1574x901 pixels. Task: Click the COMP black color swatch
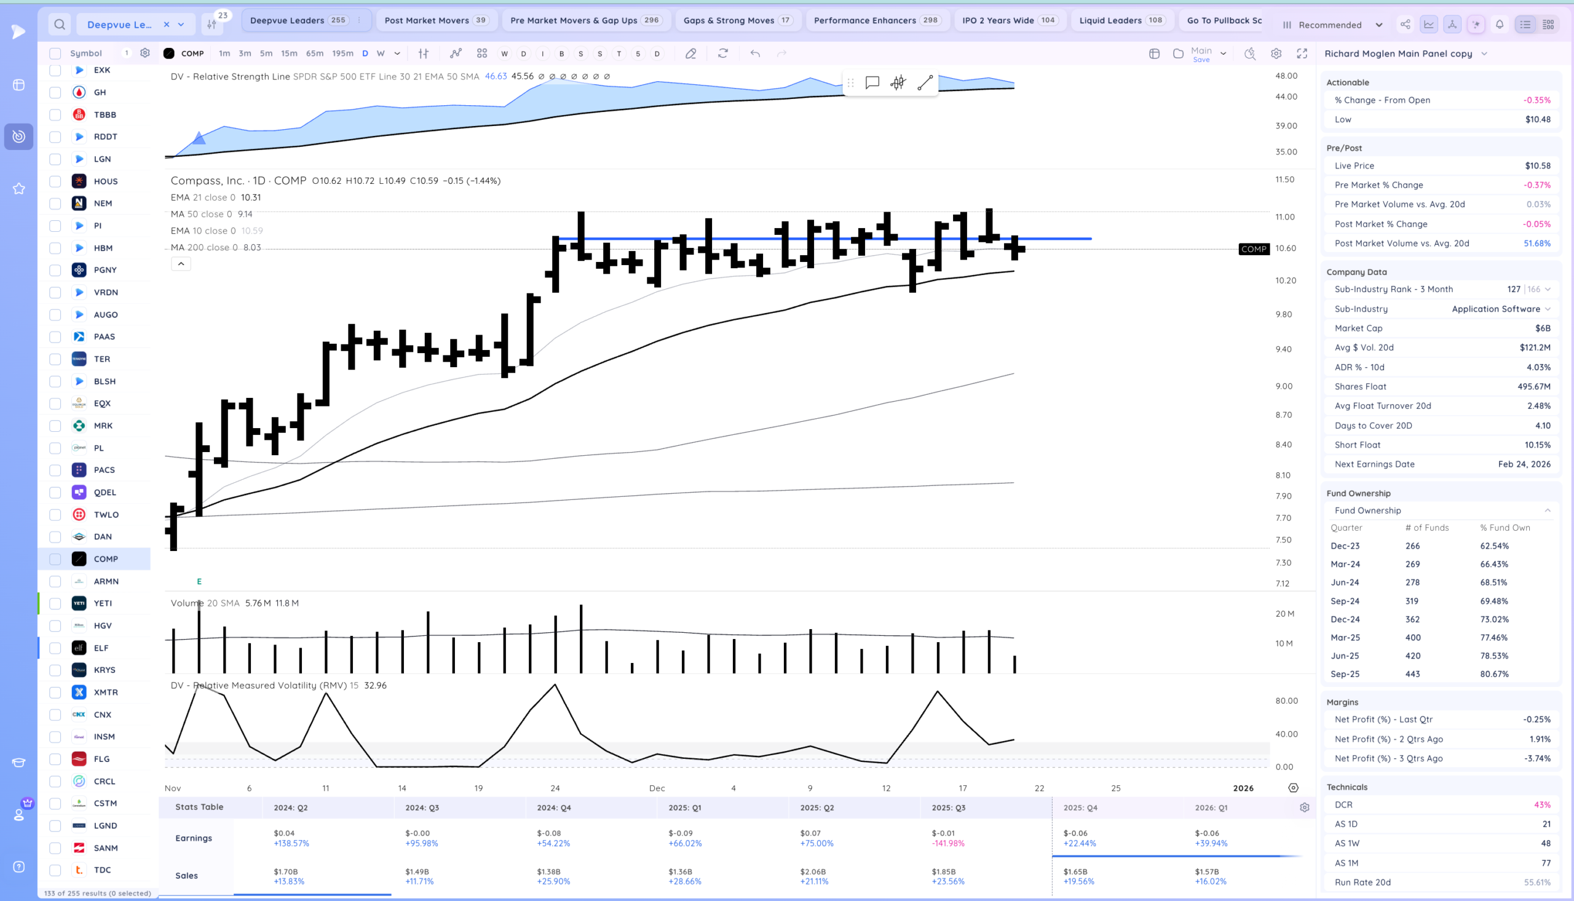pyautogui.click(x=169, y=54)
